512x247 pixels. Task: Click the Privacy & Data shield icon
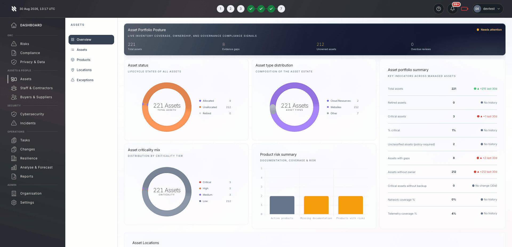(14, 62)
